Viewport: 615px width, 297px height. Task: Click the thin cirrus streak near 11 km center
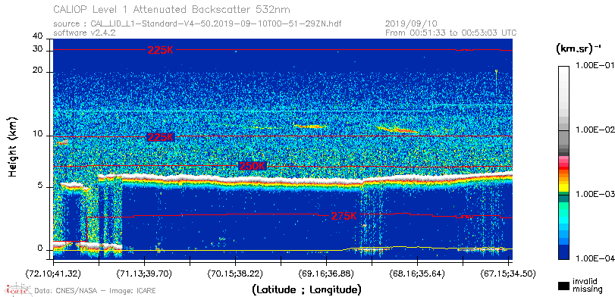(x=310, y=127)
